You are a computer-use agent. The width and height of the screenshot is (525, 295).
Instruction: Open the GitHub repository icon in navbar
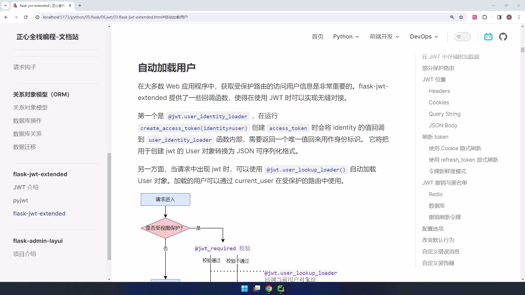tap(503, 37)
